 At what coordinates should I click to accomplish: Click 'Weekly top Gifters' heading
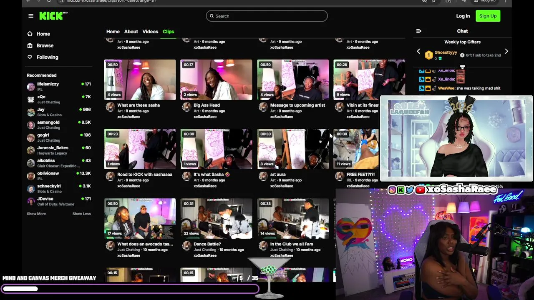[462, 42]
